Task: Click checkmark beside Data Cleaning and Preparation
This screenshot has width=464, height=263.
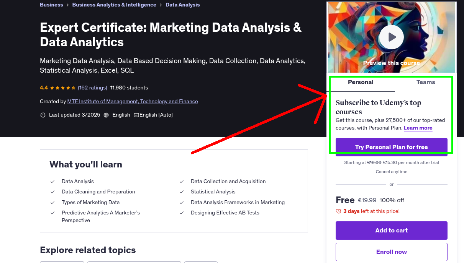Action: pyautogui.click(x=52, y=192)
